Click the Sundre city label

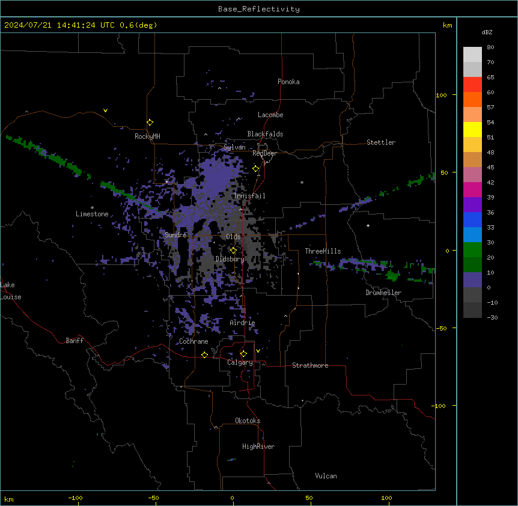[175, 235]
